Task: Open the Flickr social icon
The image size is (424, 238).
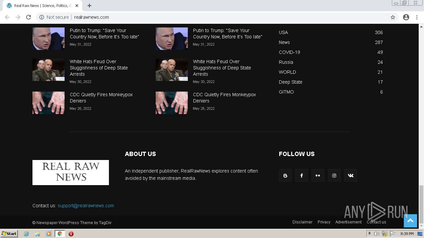Action: click(x=318, y=176)
